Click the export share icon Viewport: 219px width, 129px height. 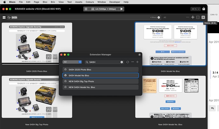click(x=204, y=9)
